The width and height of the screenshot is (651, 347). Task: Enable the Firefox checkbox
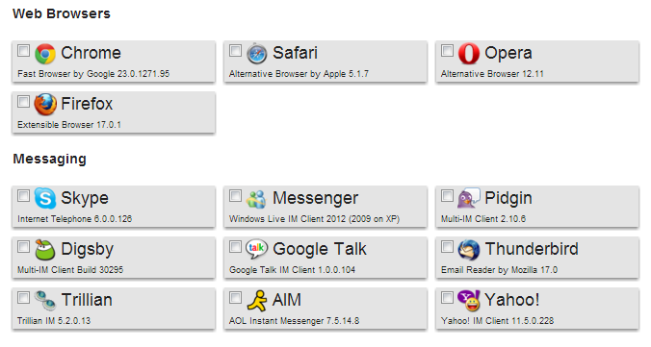(x=24, y=102)
